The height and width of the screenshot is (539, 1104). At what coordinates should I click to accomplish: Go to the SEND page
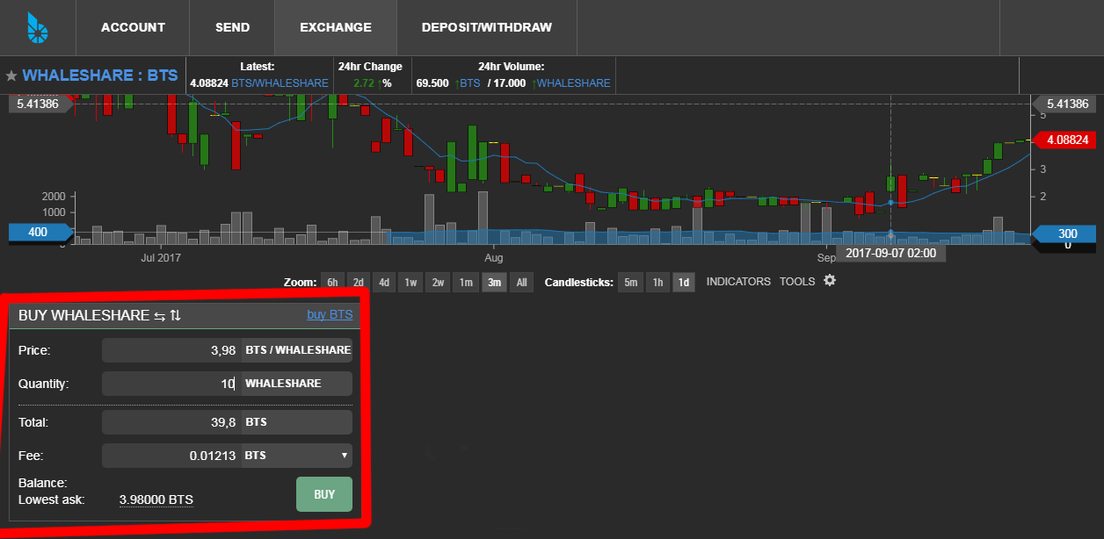click(233, 27)
